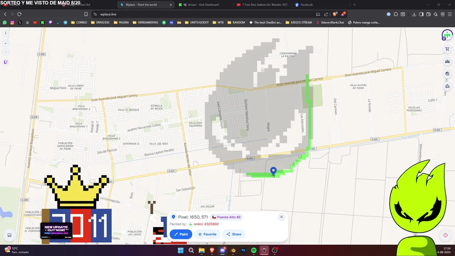
Task: Open the UNITY/GODOT bookmarks folder
Action: click(x=197, y=22)
